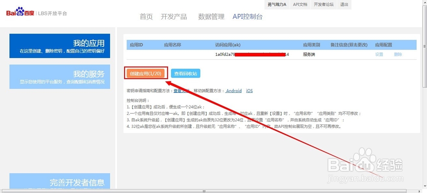Click 退出 to log out
The height and width of the screenshot is (193, 427).
[344, 5]
